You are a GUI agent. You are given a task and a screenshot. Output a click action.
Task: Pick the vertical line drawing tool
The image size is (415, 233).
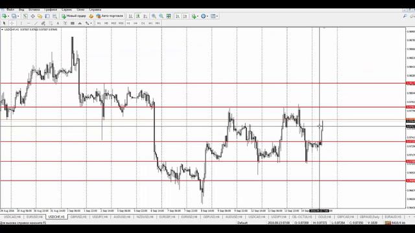tap(21, 23)
